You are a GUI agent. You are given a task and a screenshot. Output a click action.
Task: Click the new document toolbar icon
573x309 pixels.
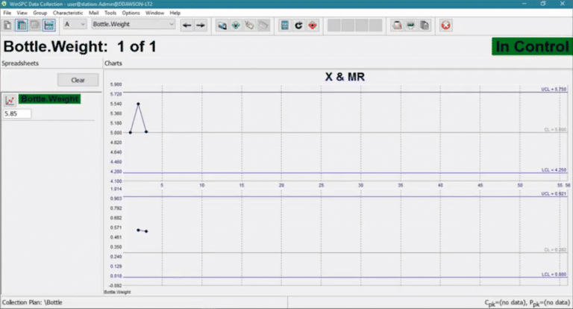coord(8,25)
